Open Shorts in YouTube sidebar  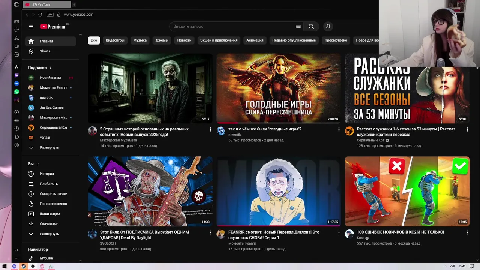[51, 51]
